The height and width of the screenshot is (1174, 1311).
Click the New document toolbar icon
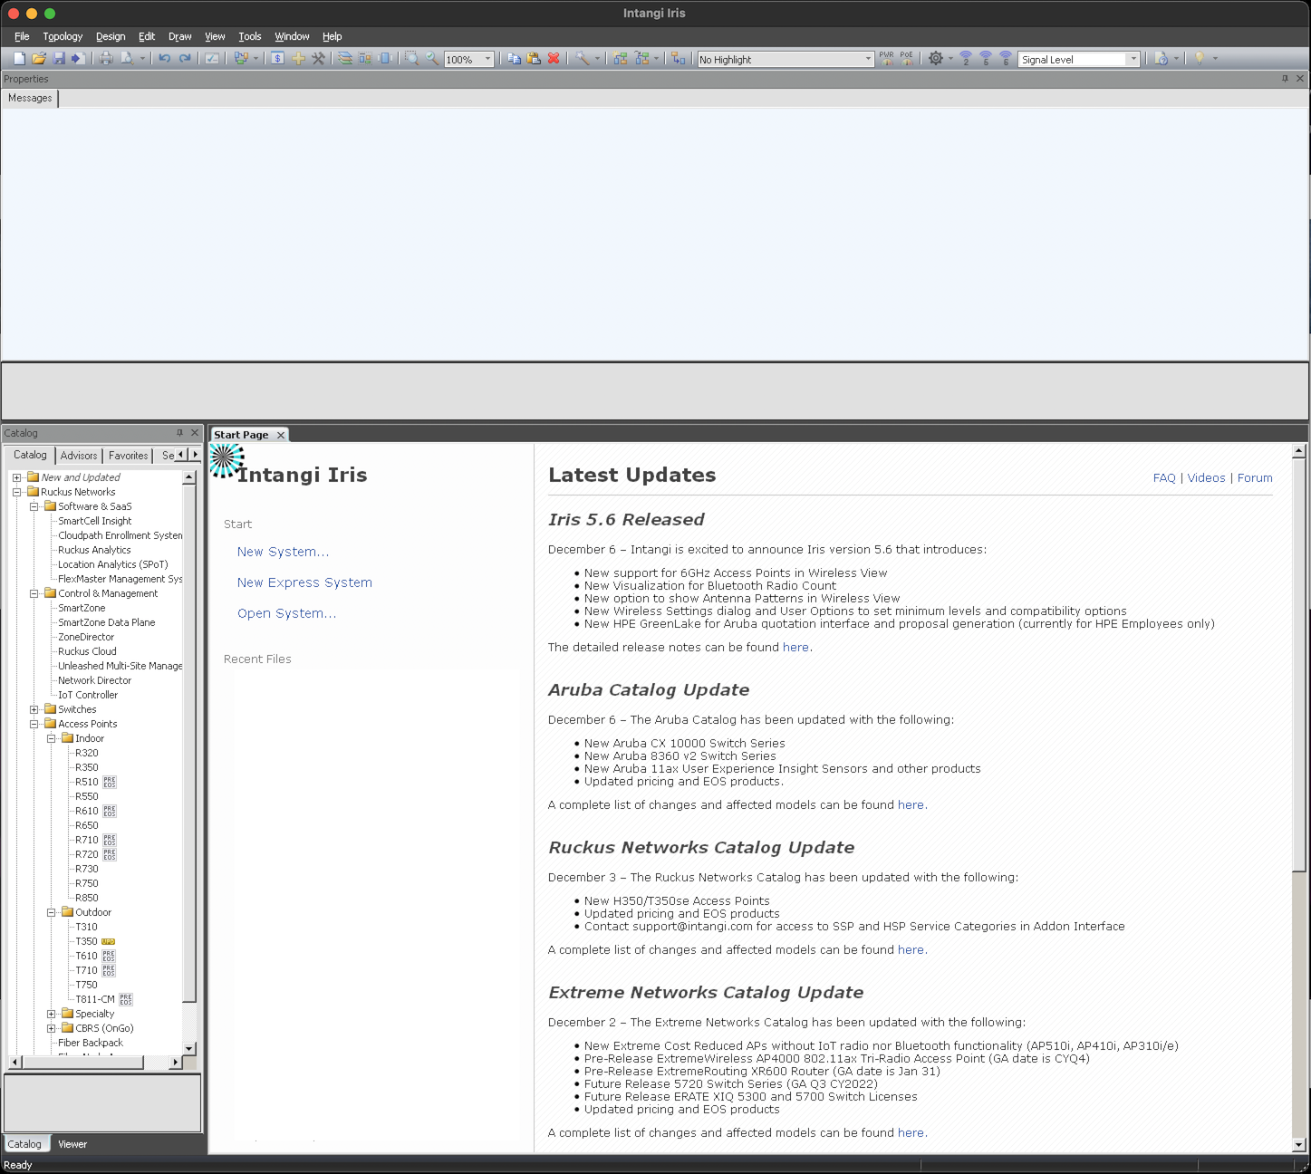(x=19, y=59)
